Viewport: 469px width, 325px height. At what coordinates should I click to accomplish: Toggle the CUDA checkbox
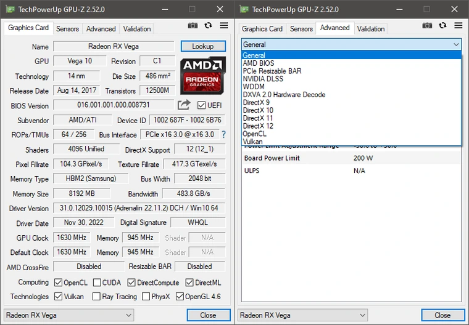tap(97, 283)
